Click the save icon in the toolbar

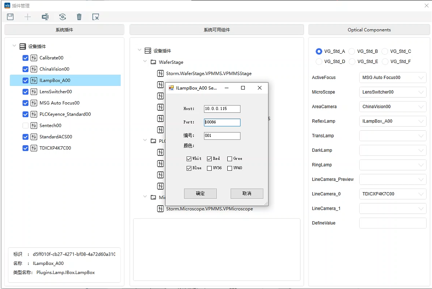[11, 17]
